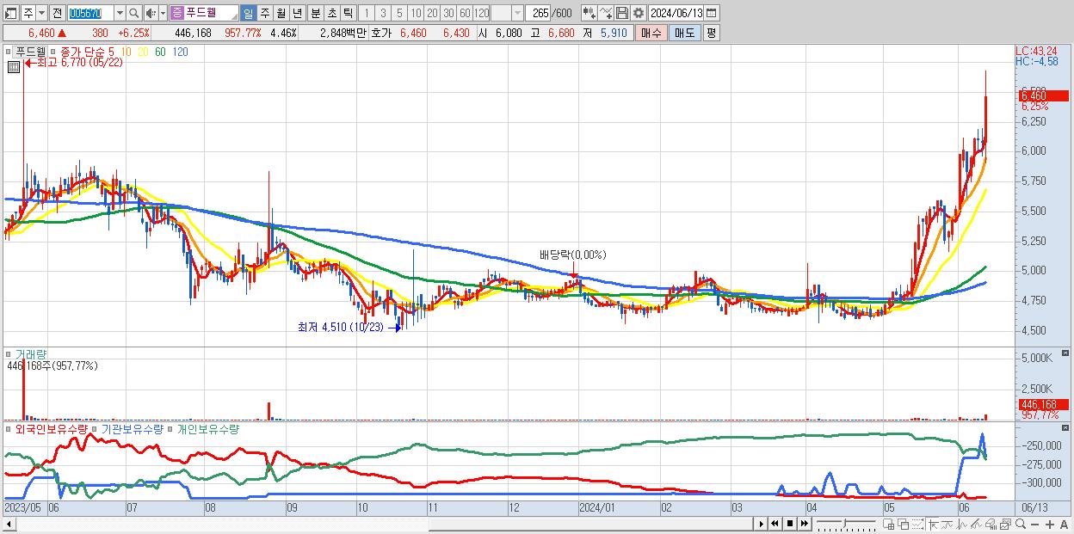Image resolution: width=1074 pixels, height=534 pixels.
Task: Click the line-chart icon beside the trend line tool
Action: pos(962,524)
